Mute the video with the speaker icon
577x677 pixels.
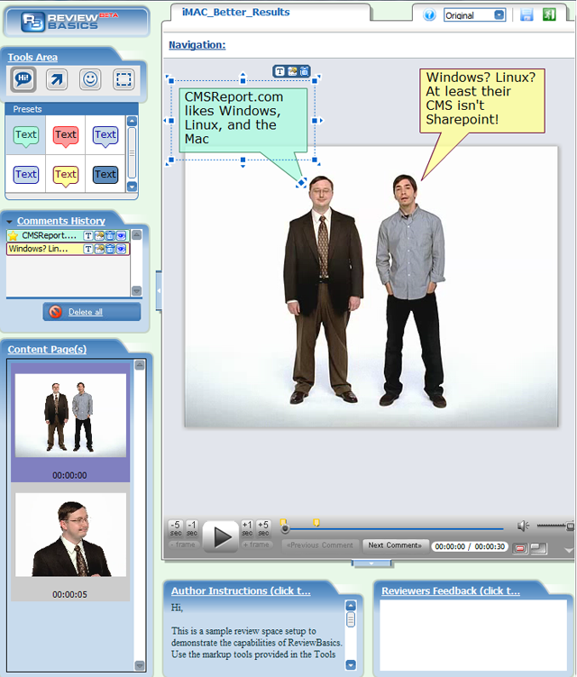pos(523,526)
